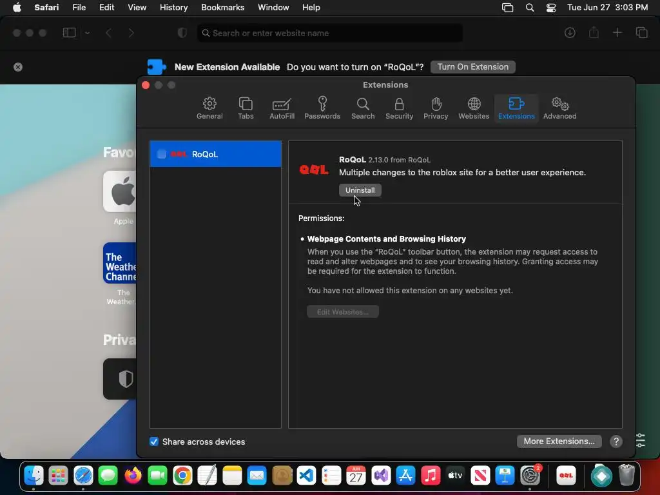Open Google Chrome from the Dock
Viewport: 660px width, 495px height.
182,476
